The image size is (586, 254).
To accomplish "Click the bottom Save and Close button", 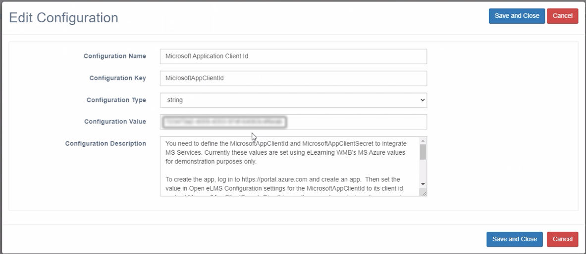I will (515, 240).
